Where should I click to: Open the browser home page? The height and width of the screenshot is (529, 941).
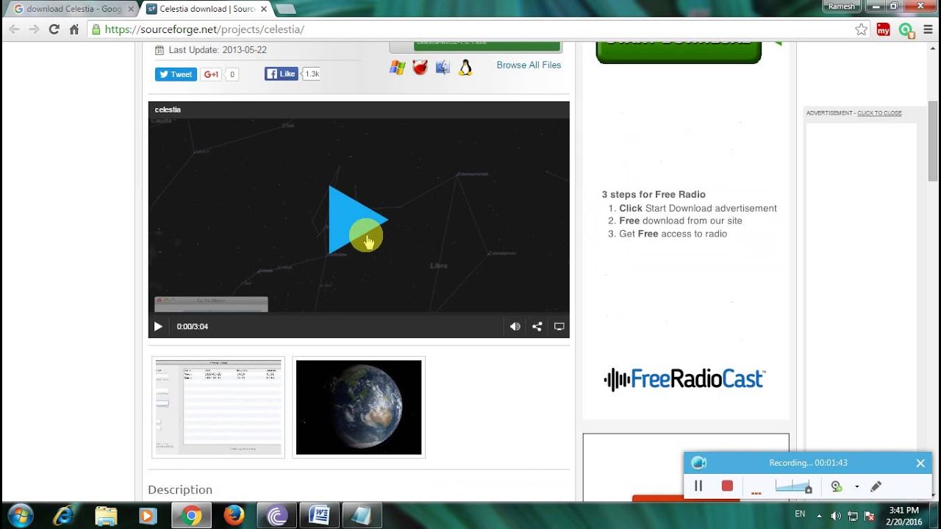click(x=74, y=29)
